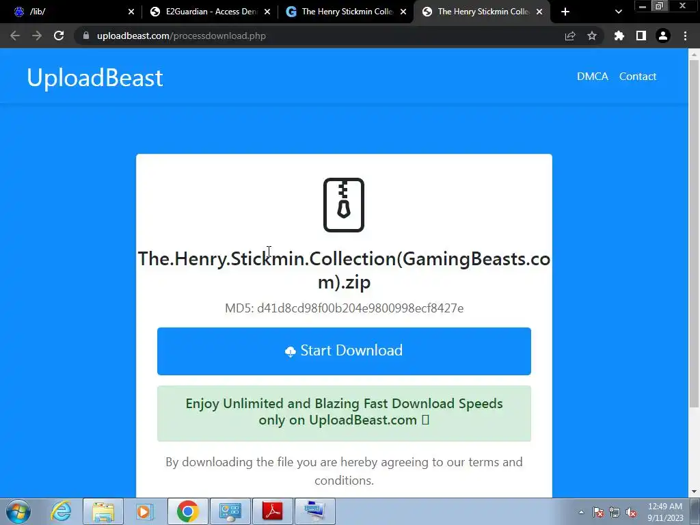
Task: Open the Extensions puzzle menu
Action: click(619, 36)
